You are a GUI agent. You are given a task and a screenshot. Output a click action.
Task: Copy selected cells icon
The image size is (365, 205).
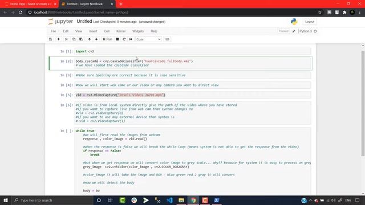click(74, 39)
